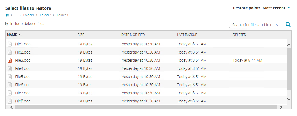Click the search magnifier icon
The height and width of the screenshot is (116, 297).
(x=288, y=25)
